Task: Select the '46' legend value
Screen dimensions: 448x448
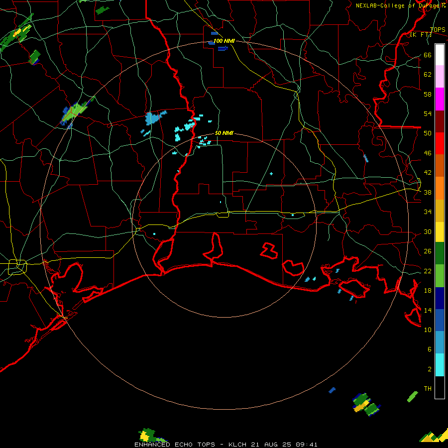Action: click(x=428, y=153)
